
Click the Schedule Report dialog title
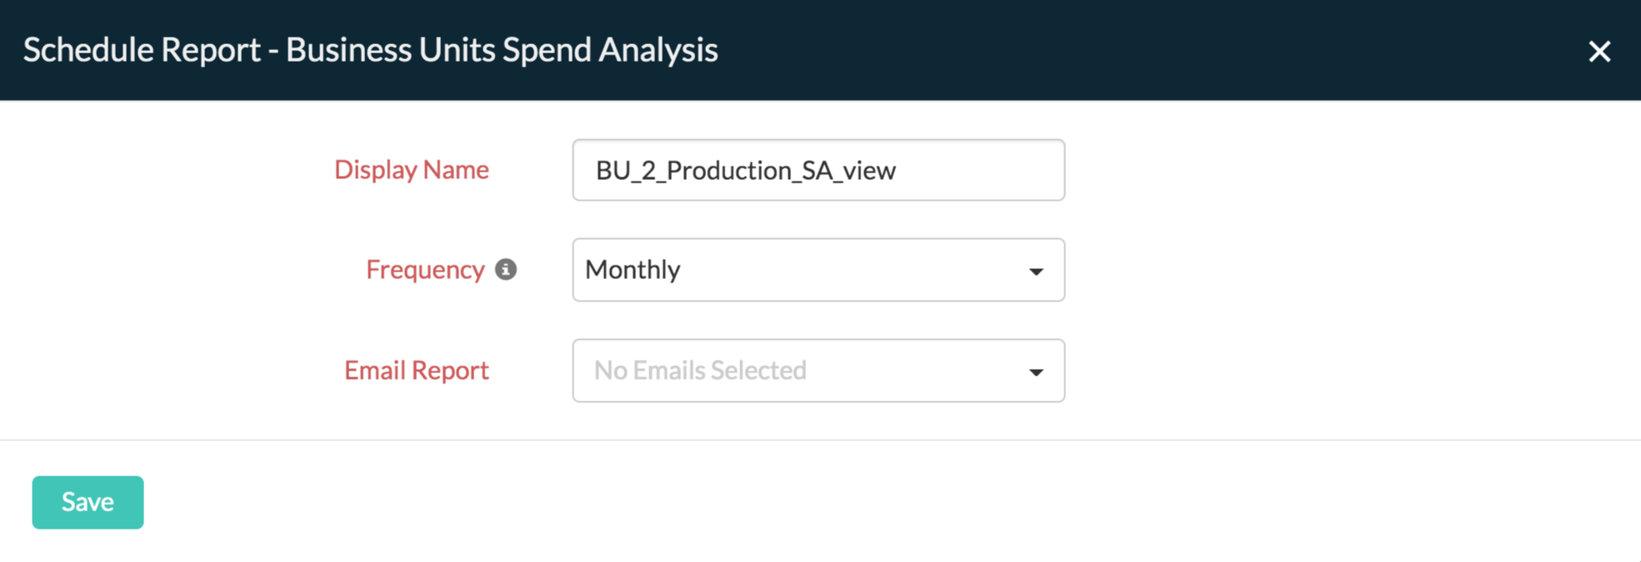(370, 50)
